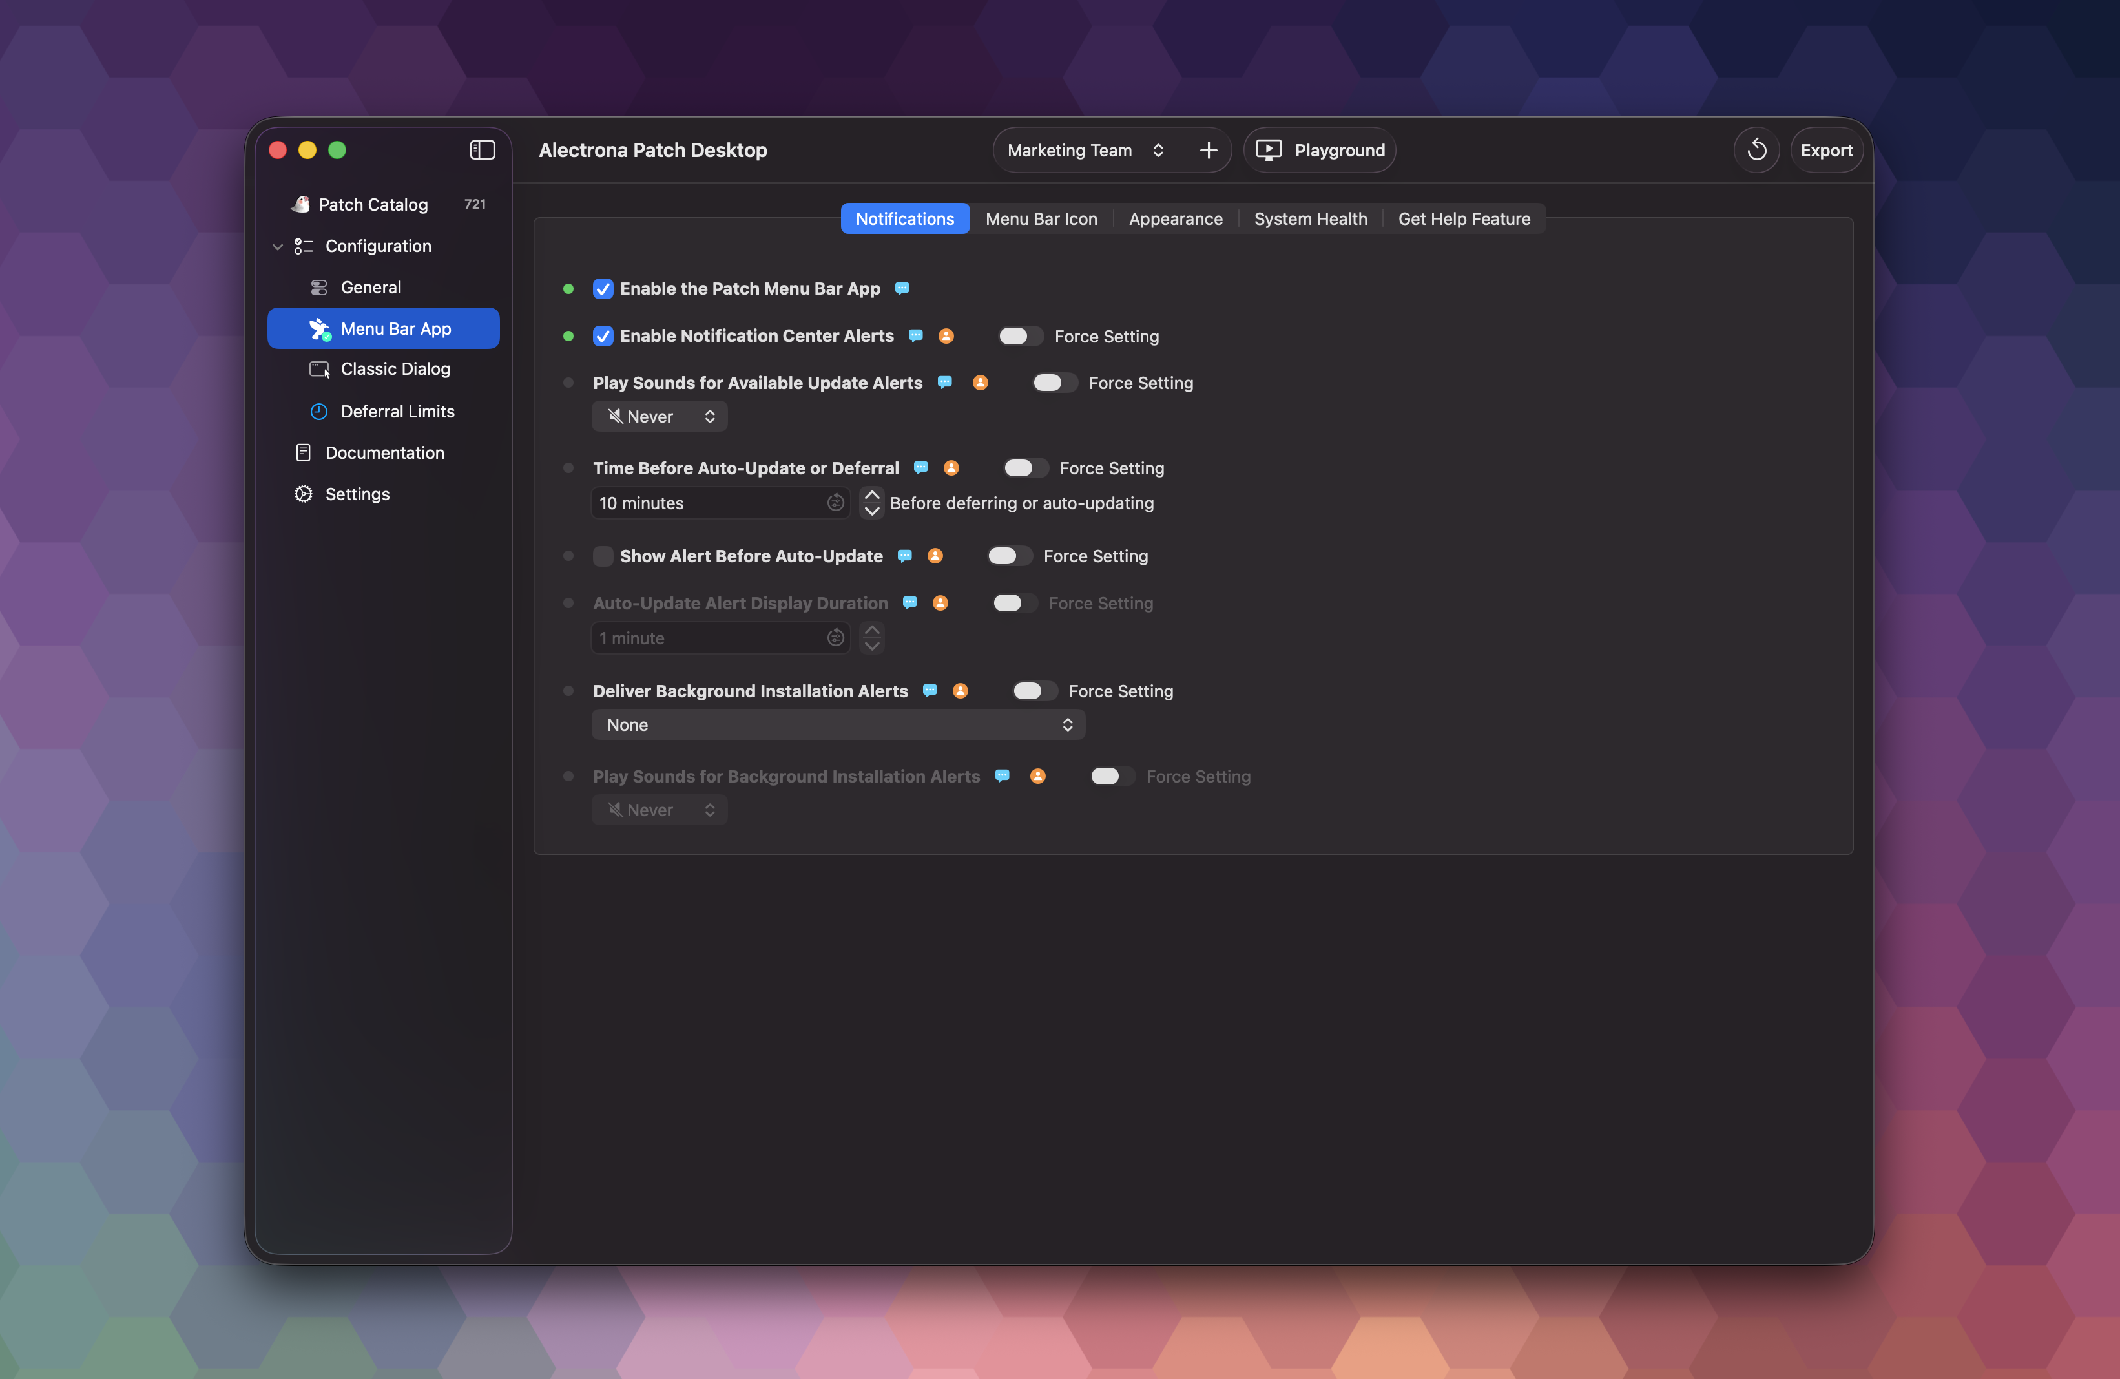This screenshot has width=2120, height=1379.
Task: Toggle the sidebar visibility icon
Action: (482, 150)
